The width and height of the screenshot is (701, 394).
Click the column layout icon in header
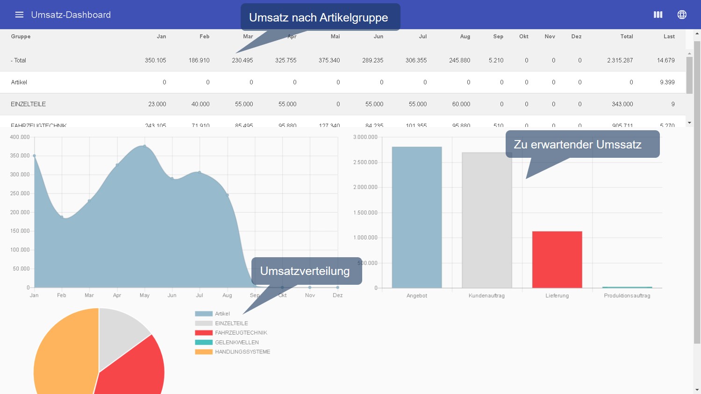pyautogui.click(x=658, y=14)
